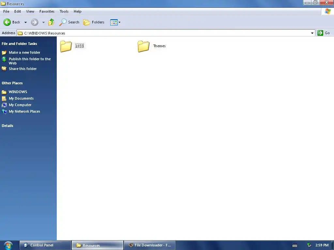Toggle the Folders pane toolbar button
Image resolution: width=334 pixels, height=250 pixels.
[x=94, y=22]
